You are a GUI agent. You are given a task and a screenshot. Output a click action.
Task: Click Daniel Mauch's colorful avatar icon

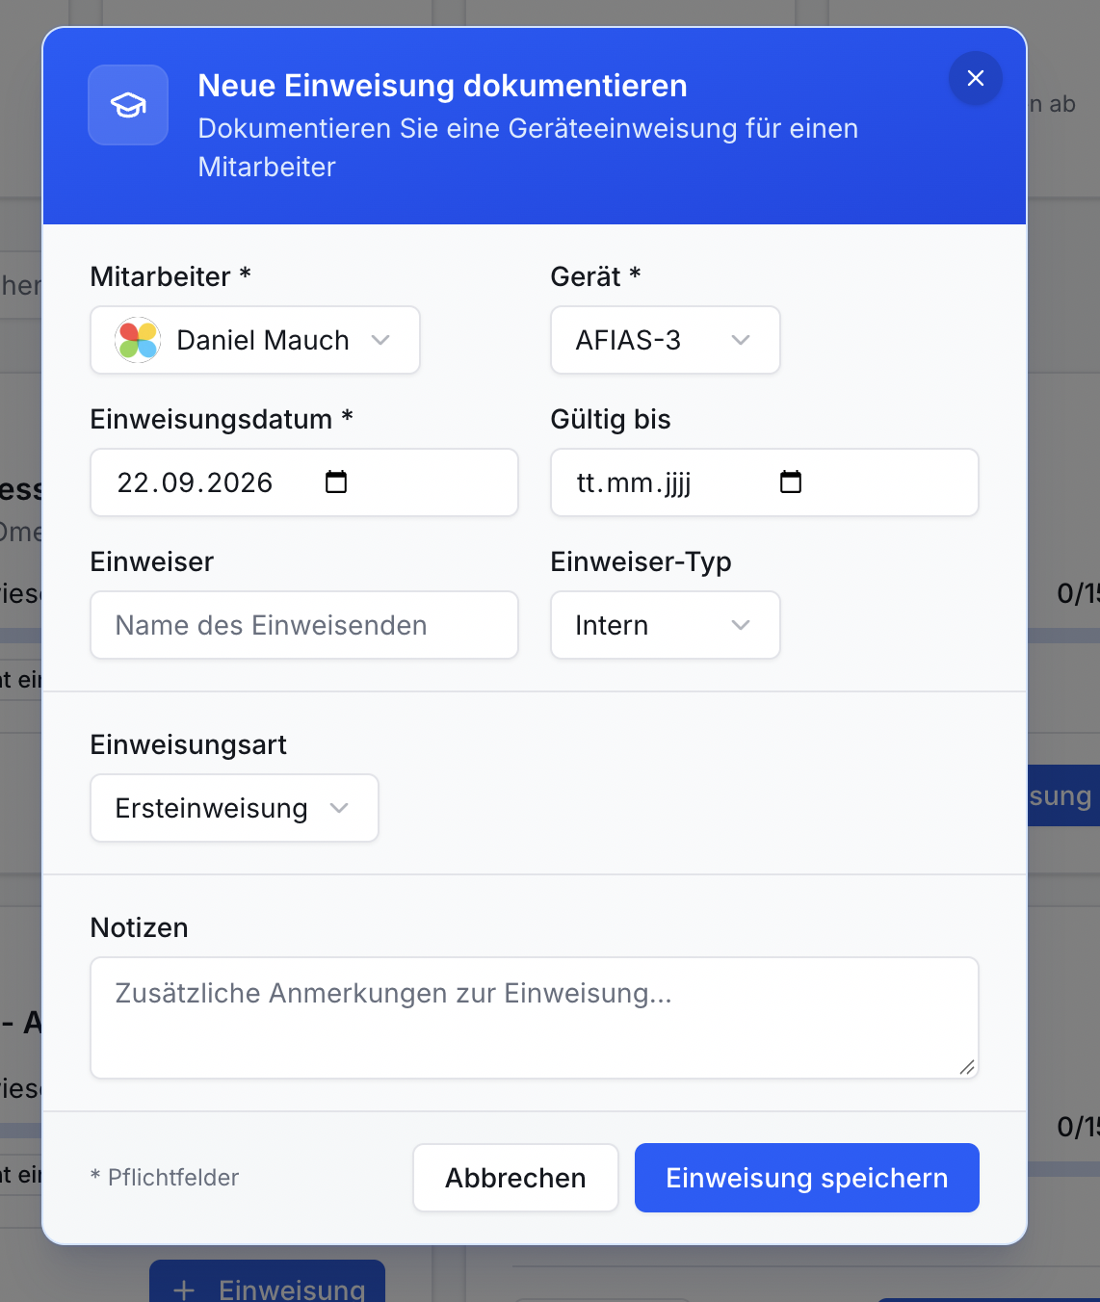coord(138,340)
